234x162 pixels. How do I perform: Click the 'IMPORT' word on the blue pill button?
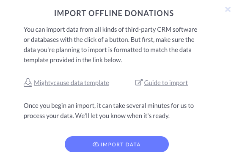click(x=112, y=144)
